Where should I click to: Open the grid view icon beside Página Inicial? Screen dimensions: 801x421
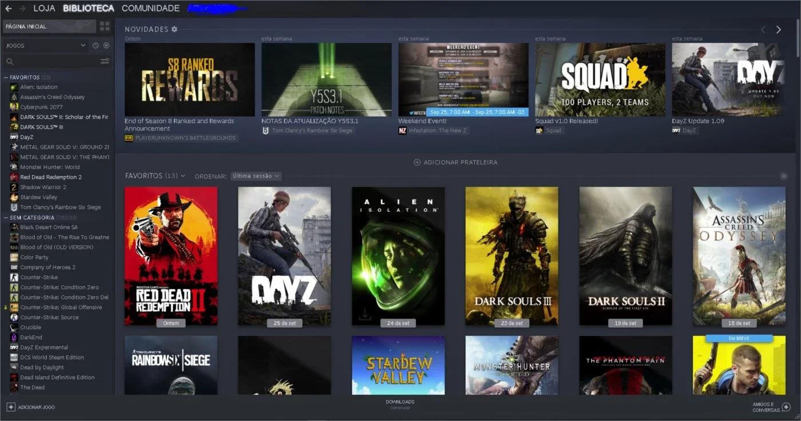pyautogui.click(x=105, y=26)
